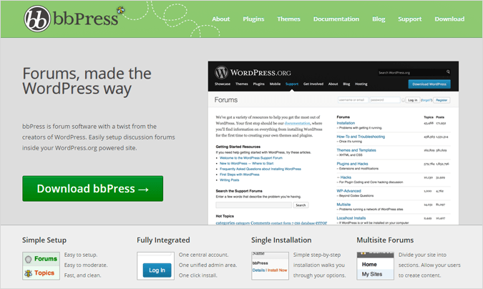Click the Download bbPress green button
The width and height of the screenshot is (483, 289).
93,189
